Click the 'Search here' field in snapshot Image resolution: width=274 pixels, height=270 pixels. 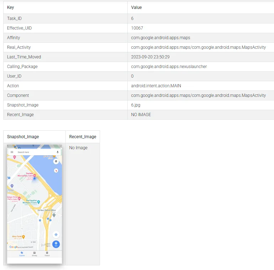tap(34, 152)
